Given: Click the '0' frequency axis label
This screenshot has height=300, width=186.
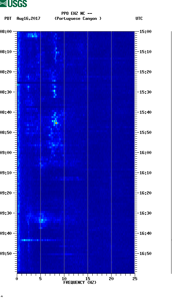Looking at the screenshot, I should pos(17,279).
